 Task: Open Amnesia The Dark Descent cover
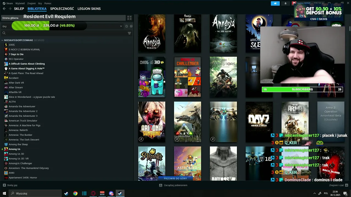click(223, 33)
